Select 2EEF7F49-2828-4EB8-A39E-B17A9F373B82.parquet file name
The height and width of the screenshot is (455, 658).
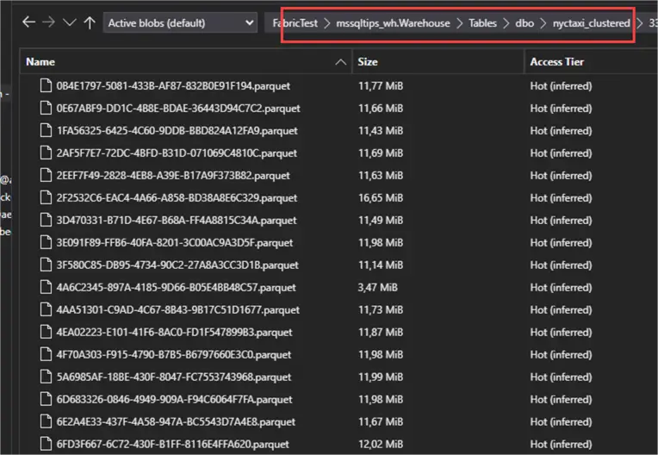[173, 176]
